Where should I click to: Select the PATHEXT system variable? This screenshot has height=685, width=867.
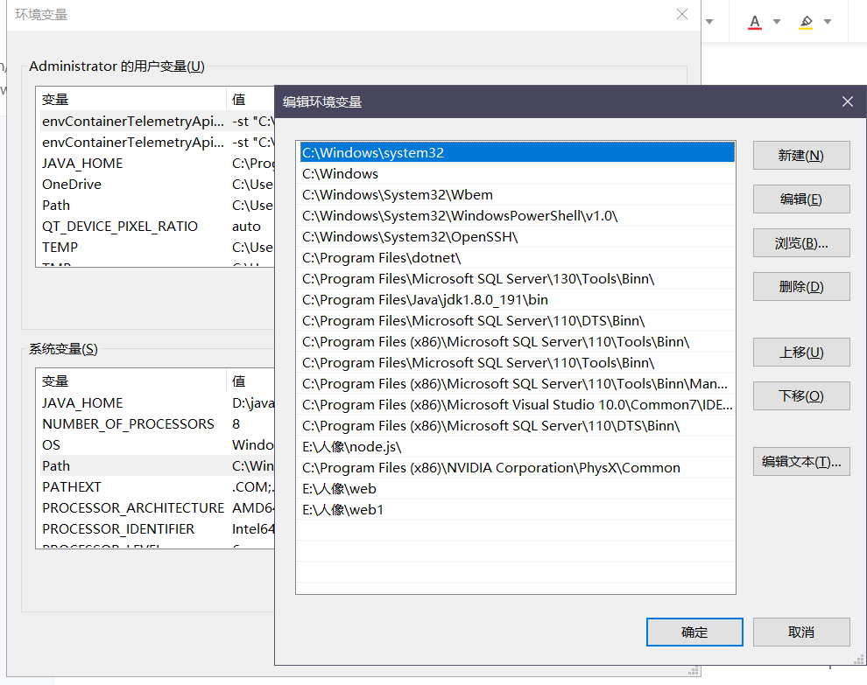pyautogui.click(x=155, y=486)
